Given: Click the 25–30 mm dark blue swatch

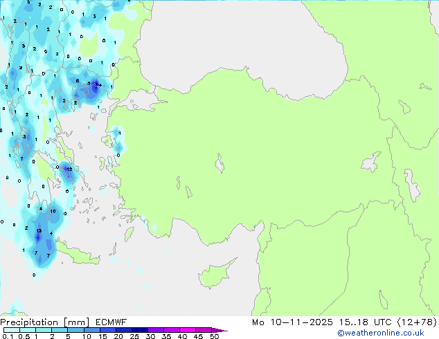Looking at the screenshot, I should (x=140, y=330).
